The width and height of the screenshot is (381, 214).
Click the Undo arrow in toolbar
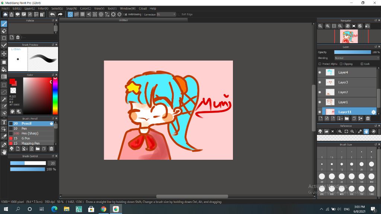click(x=52, y=14)
